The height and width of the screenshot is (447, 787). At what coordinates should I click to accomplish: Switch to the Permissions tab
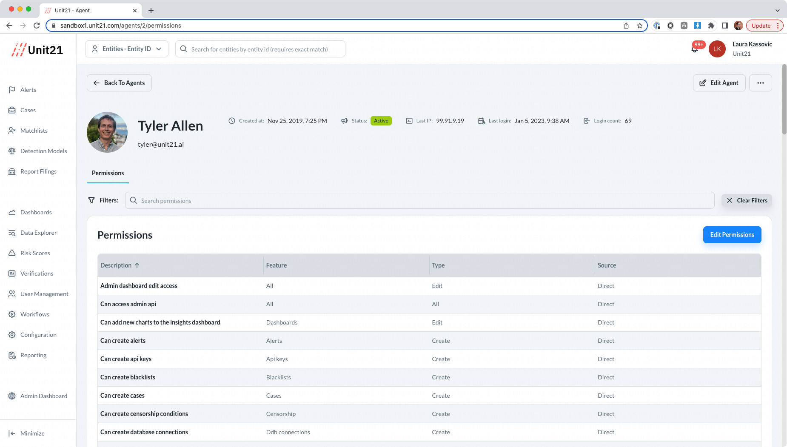[108, 173]
